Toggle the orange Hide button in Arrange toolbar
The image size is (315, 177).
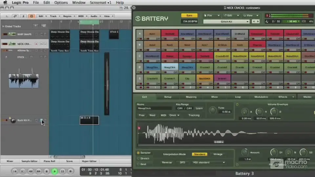coord(31,16)
